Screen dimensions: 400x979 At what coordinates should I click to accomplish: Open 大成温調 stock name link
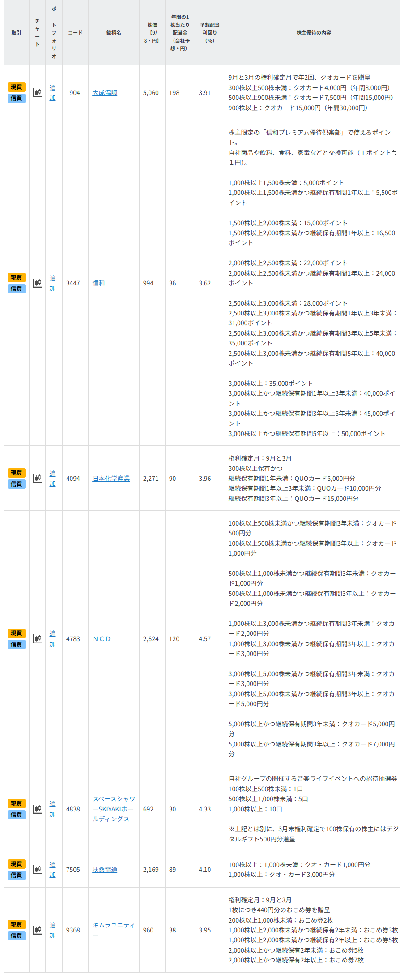pyautogui.click(x=105, y=93)
